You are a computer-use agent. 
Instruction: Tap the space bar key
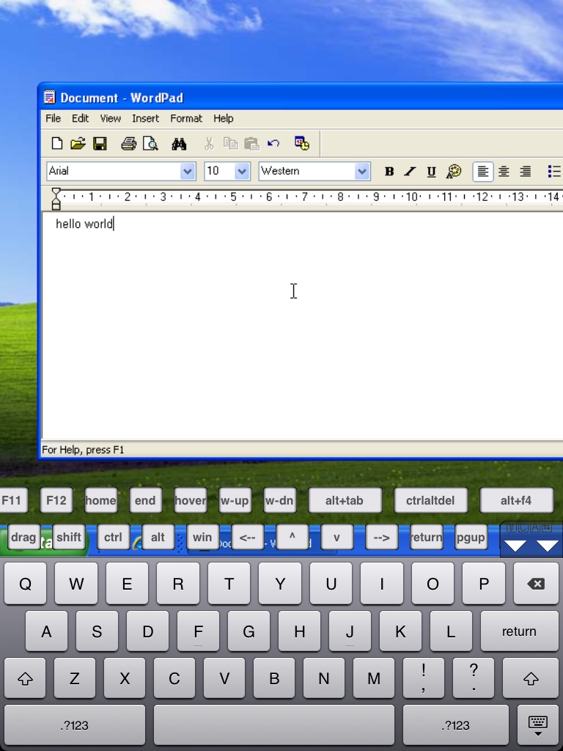coord(274,725)
